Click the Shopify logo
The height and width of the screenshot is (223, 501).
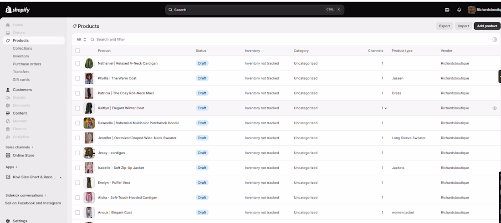click(x=18, y=10)
